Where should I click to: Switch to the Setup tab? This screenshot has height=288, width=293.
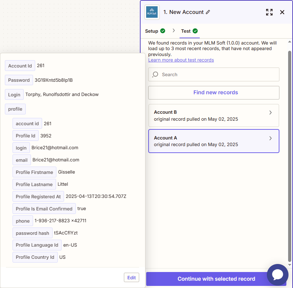point(152,31)
